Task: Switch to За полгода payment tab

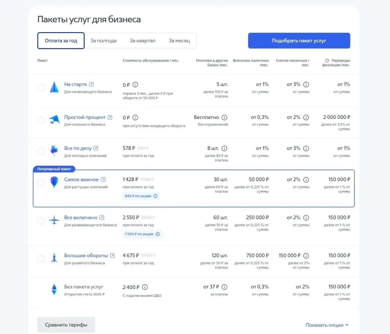Action: [103, 41]
